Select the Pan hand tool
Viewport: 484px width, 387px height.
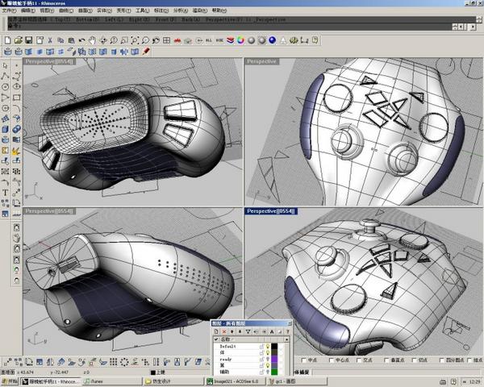coord(92,40)
